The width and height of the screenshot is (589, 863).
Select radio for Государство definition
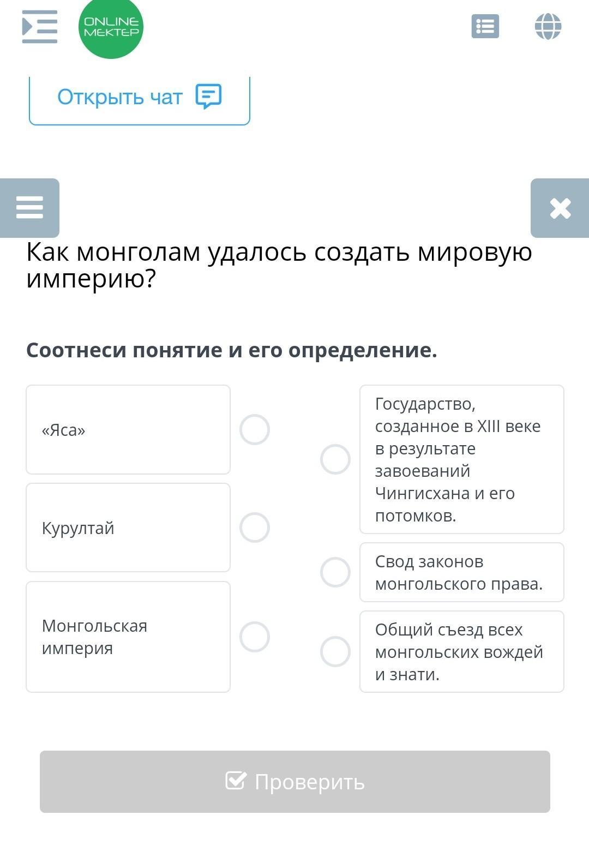[335, 459]
